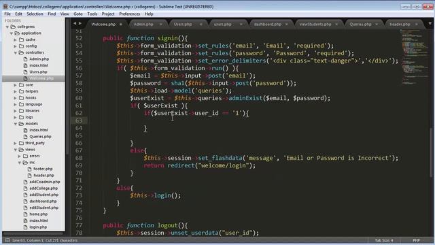Open the Find menu
This screenshot has height=245, width=435.
pyautogui.click(x=52, y=14)
